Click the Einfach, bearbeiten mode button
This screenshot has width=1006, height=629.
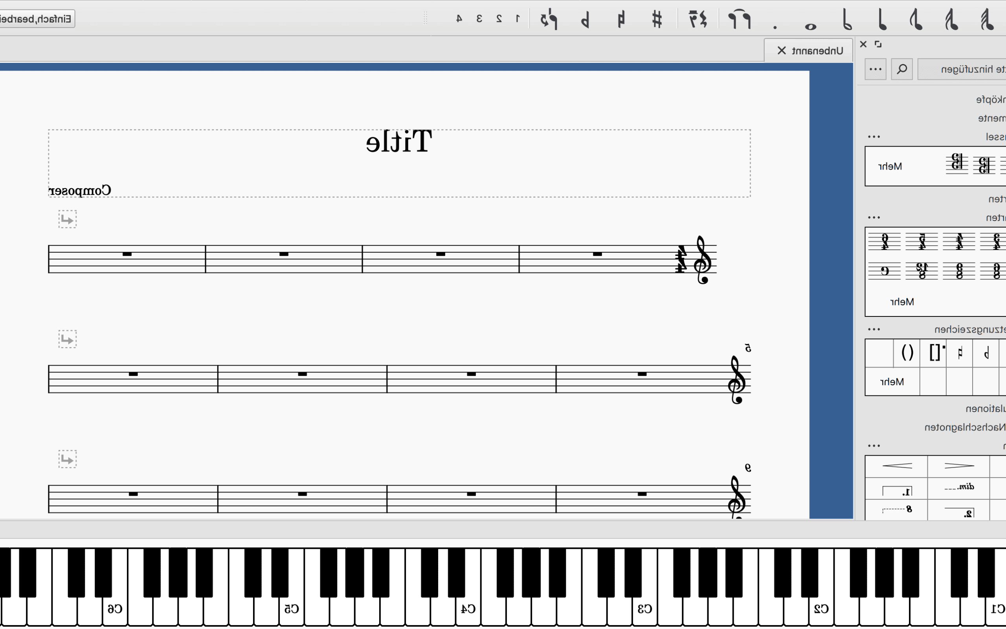tap(35, 18)
